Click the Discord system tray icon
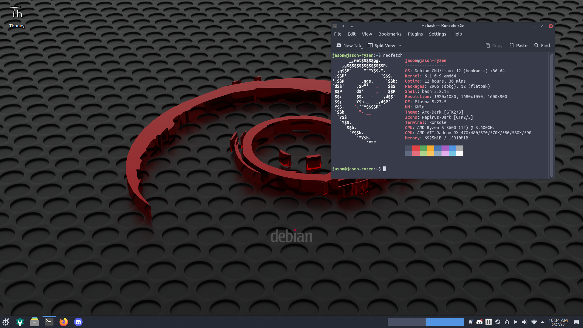 (479, 322)
